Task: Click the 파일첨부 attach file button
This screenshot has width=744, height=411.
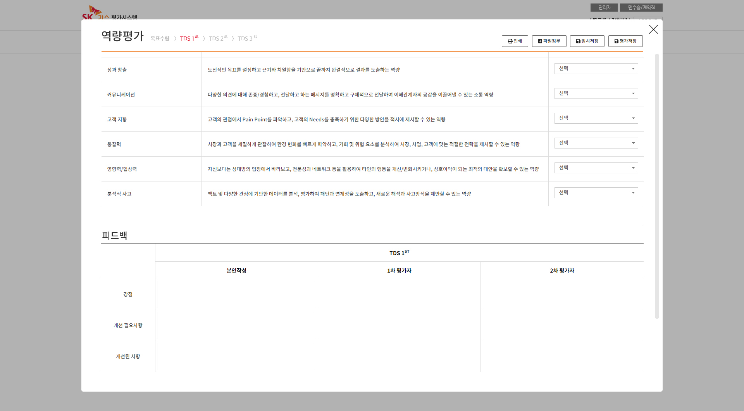Action: pyautogui.click(x=549, y=41)
